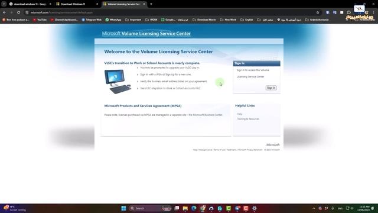The height and width of the screenshot is (213, 378).
Task: Open the Chrome three-dot menu
Action: click(x=374, y=12)
